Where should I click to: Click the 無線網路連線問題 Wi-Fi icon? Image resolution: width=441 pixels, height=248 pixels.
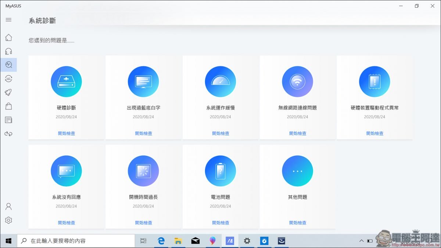pyautogui.click(x=297, y=81)
